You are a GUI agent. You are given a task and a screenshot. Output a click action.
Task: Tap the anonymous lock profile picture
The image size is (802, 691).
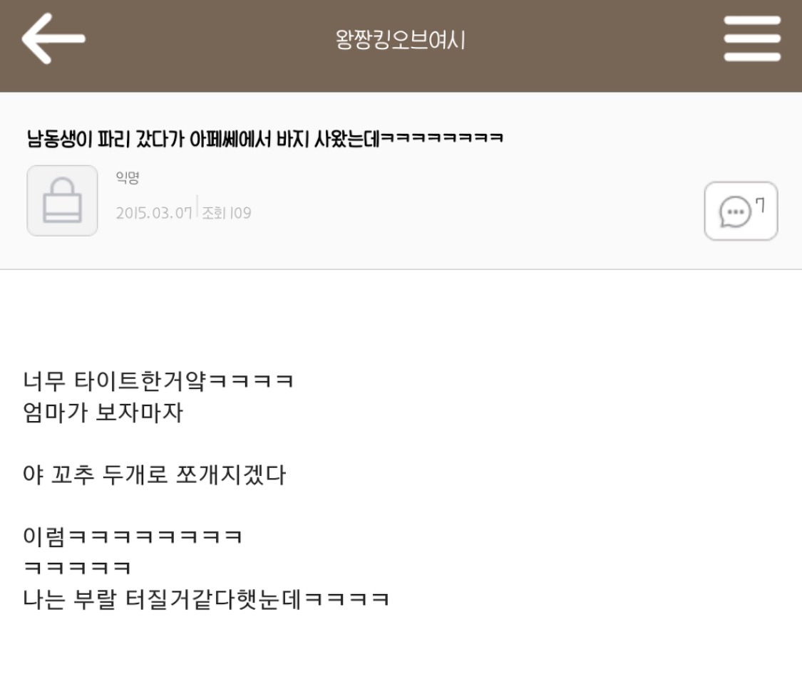62,201
